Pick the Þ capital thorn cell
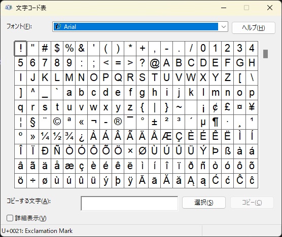This screenshot has width=282, height=237. pyautogui.click(x=215, y=151)
